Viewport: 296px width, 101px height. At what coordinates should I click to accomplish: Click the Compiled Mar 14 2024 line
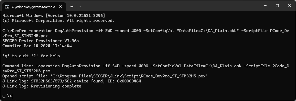click(37, 46)
